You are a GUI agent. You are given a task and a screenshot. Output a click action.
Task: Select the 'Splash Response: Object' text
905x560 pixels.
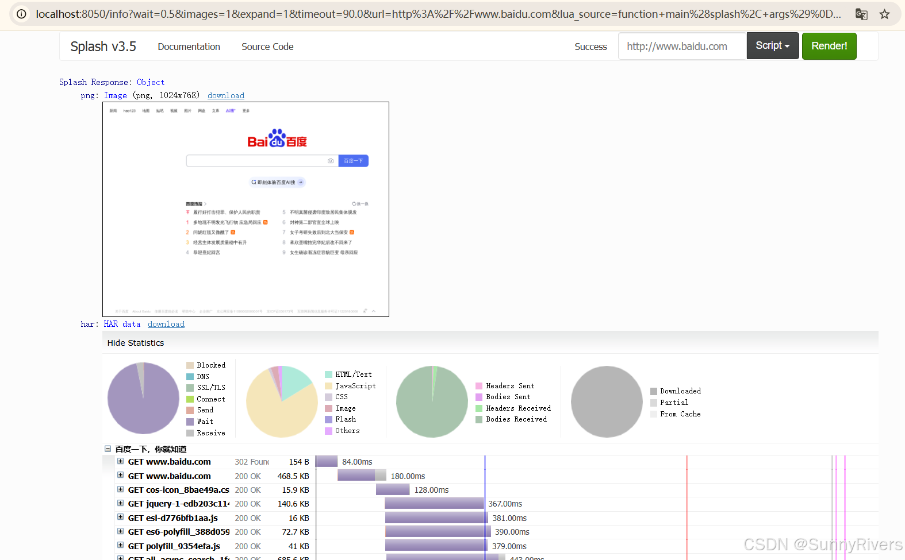tap(112, 82)
